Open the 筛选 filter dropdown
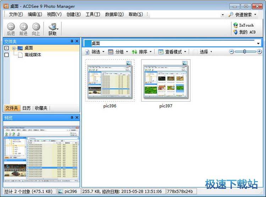The image size is (266, 197). coord(96,52)
